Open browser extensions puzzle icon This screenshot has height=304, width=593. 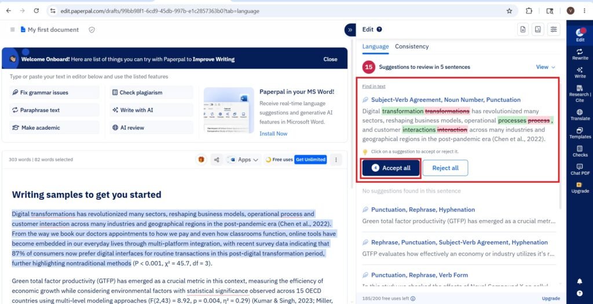(529, 11)
